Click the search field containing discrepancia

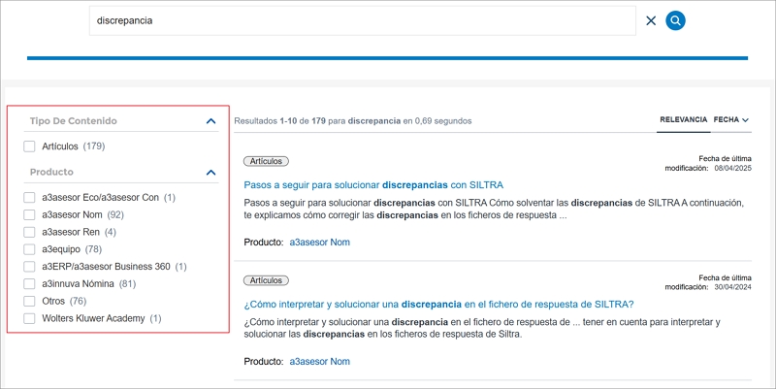tap(362, 20)
